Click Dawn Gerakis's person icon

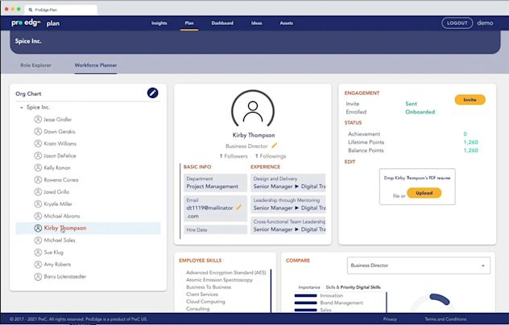pos(38,131)
